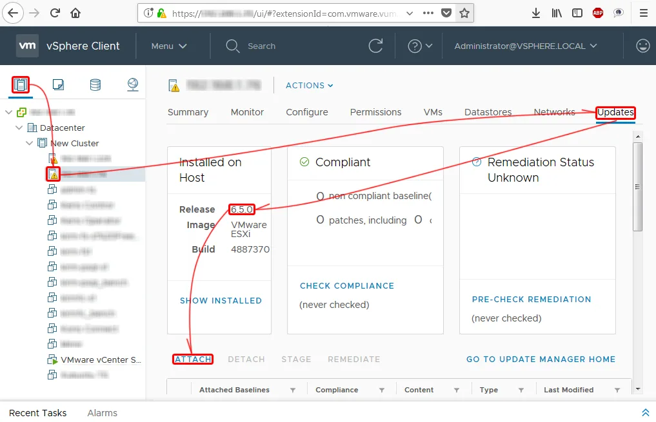This screenshot has width=656, height=422.
Task: Click the ATTACH baseline button
Action: pyautogui.click(x=193, y=360)
